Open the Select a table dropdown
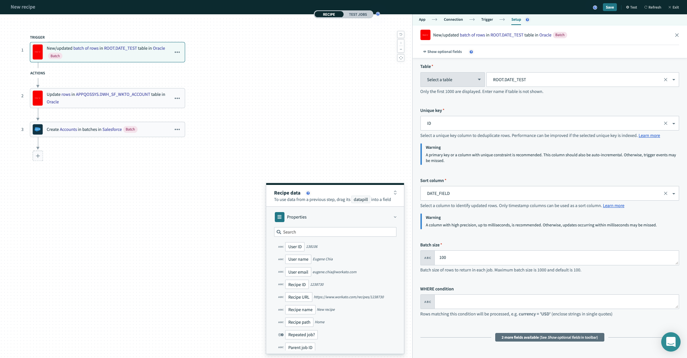The width and height of the screenshot is (687, 358). (x=452, y=80)
